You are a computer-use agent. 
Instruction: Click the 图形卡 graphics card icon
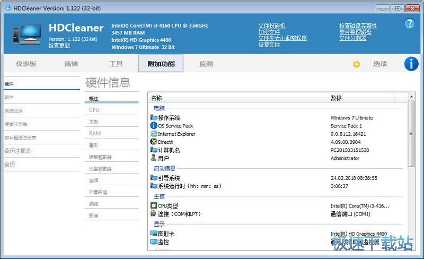(154, 234)
